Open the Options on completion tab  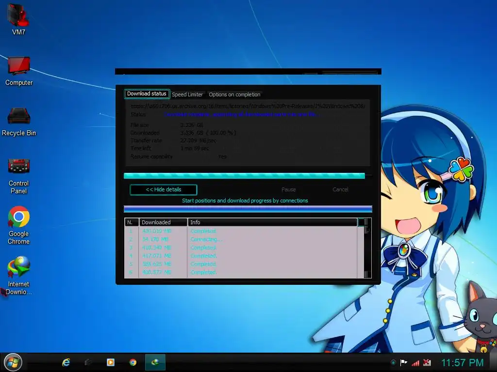pyautogui.click(x=234, y=94)
